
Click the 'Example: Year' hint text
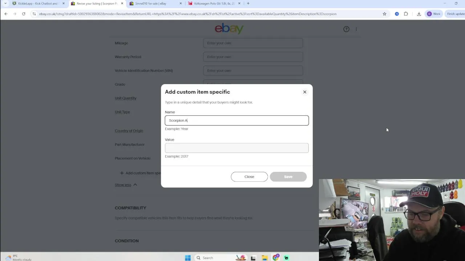[x=177, y=129]
